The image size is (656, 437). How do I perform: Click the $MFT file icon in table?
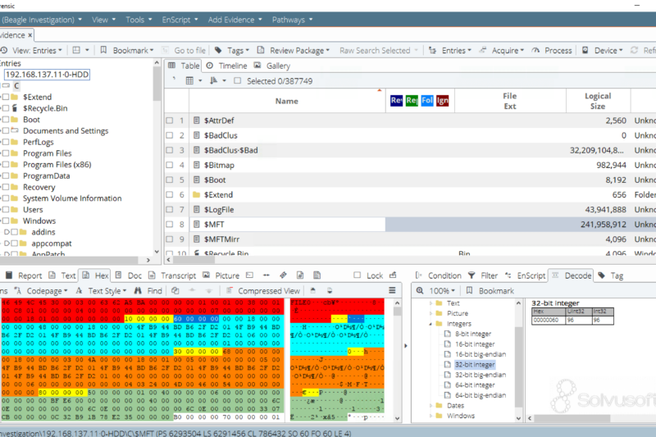[x=196, y=224]
